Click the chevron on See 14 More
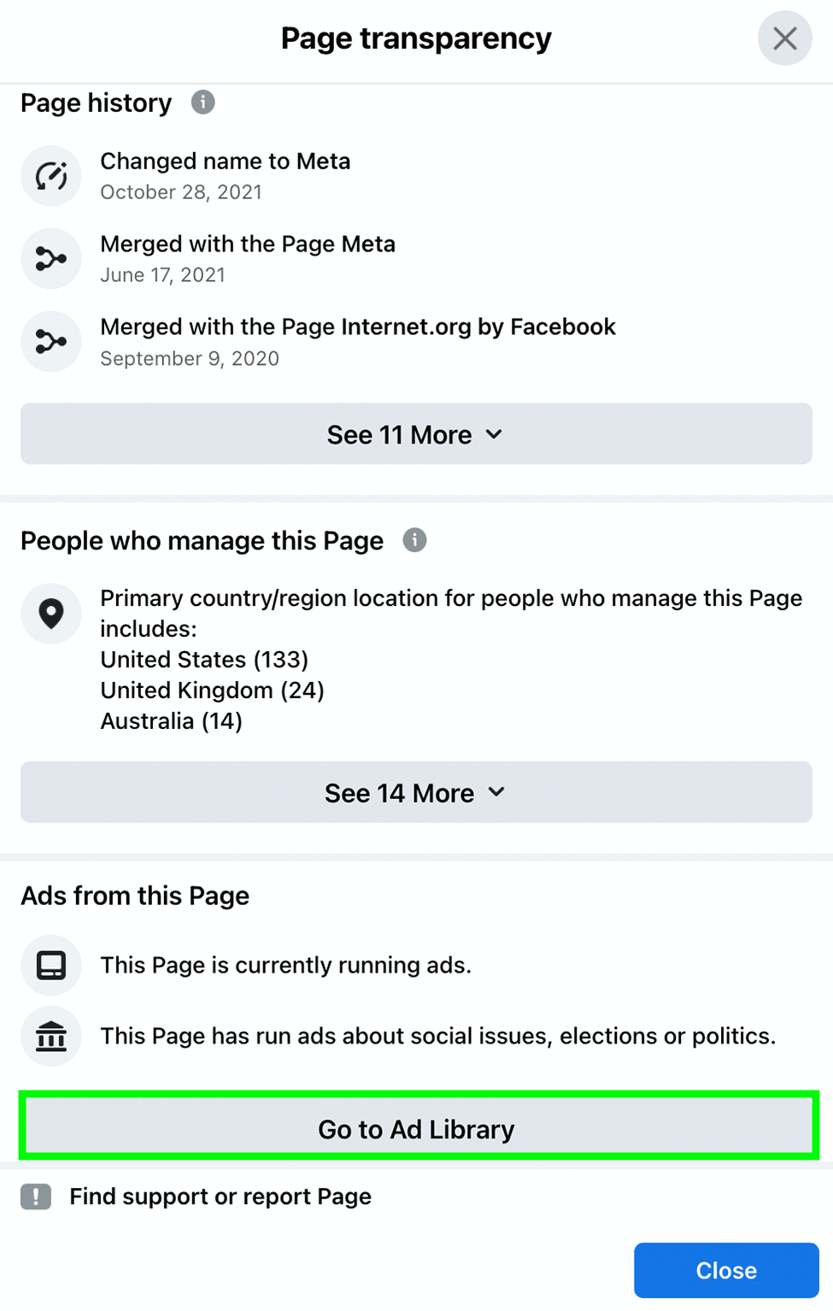 pos(496,792)
